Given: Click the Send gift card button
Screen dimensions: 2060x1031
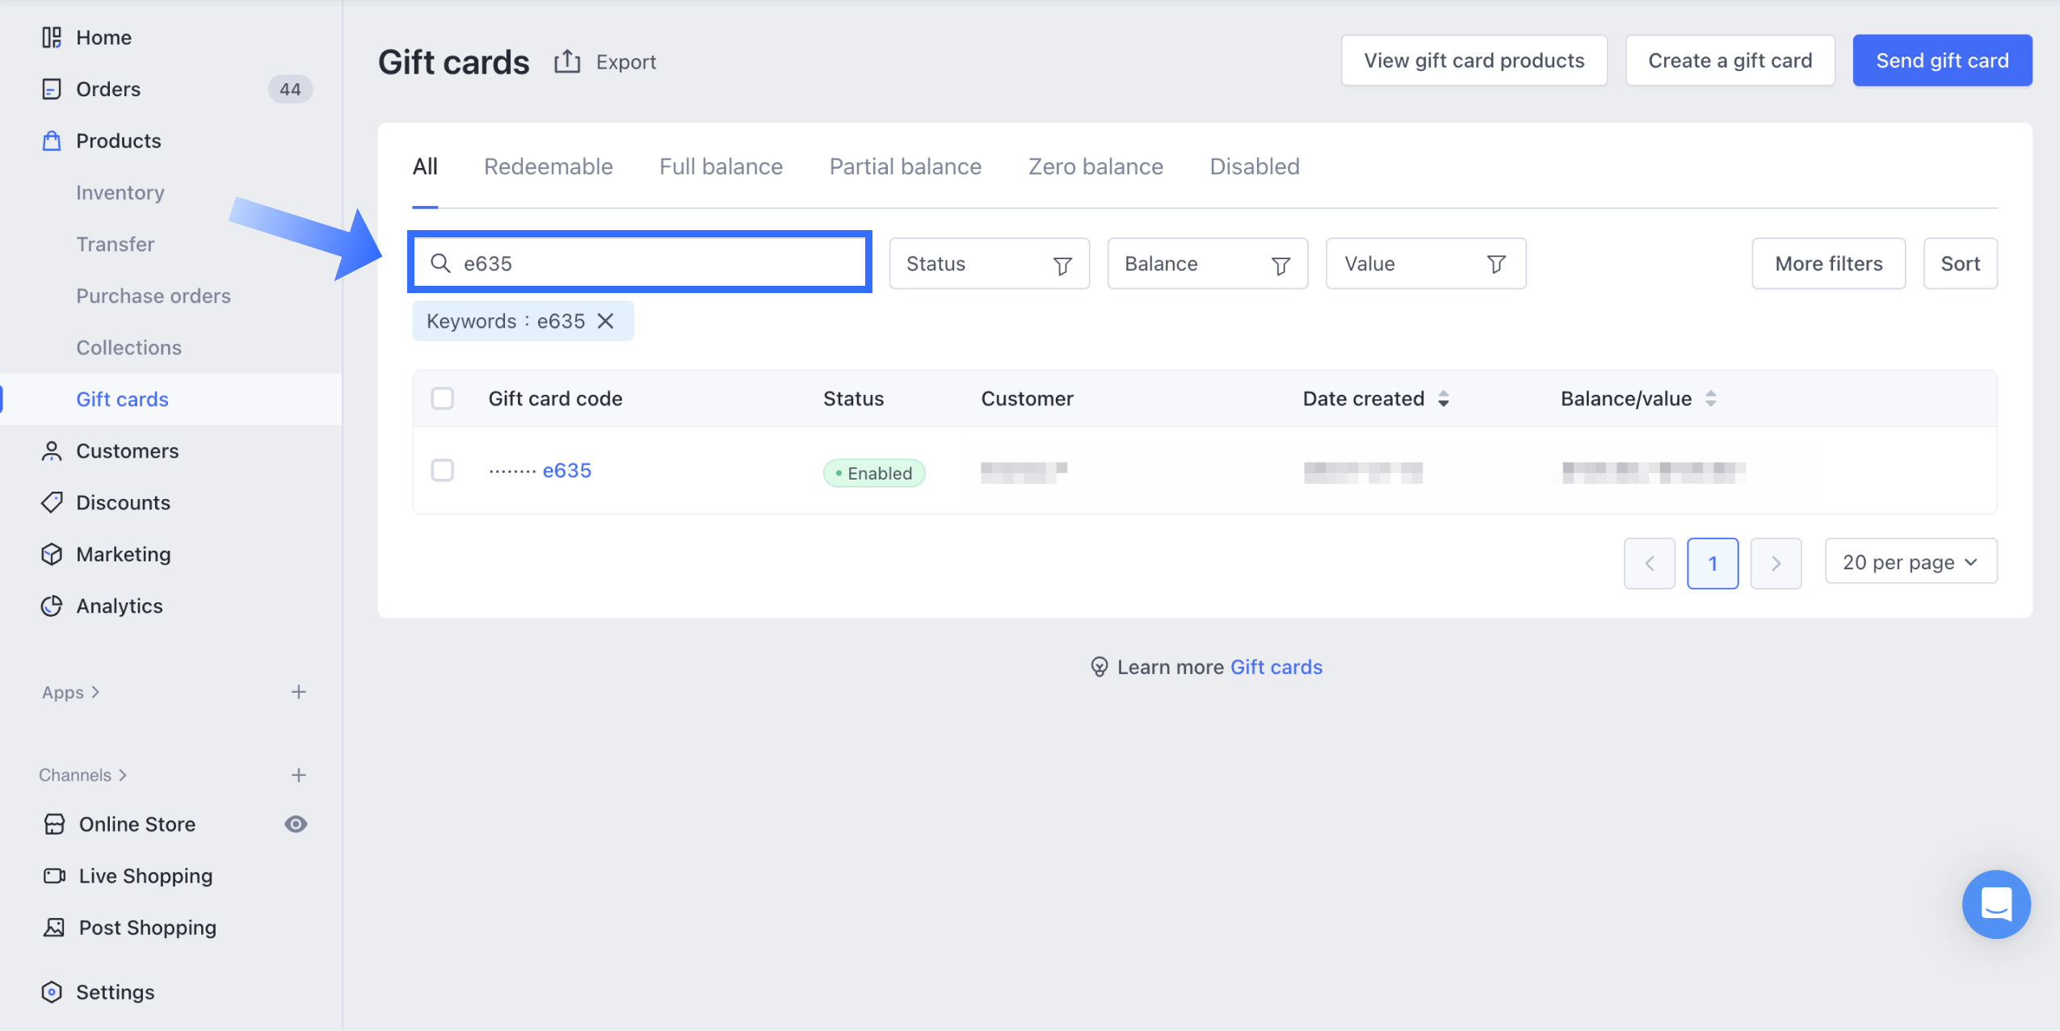Looking at the screenshot, I should (1941, 61).
